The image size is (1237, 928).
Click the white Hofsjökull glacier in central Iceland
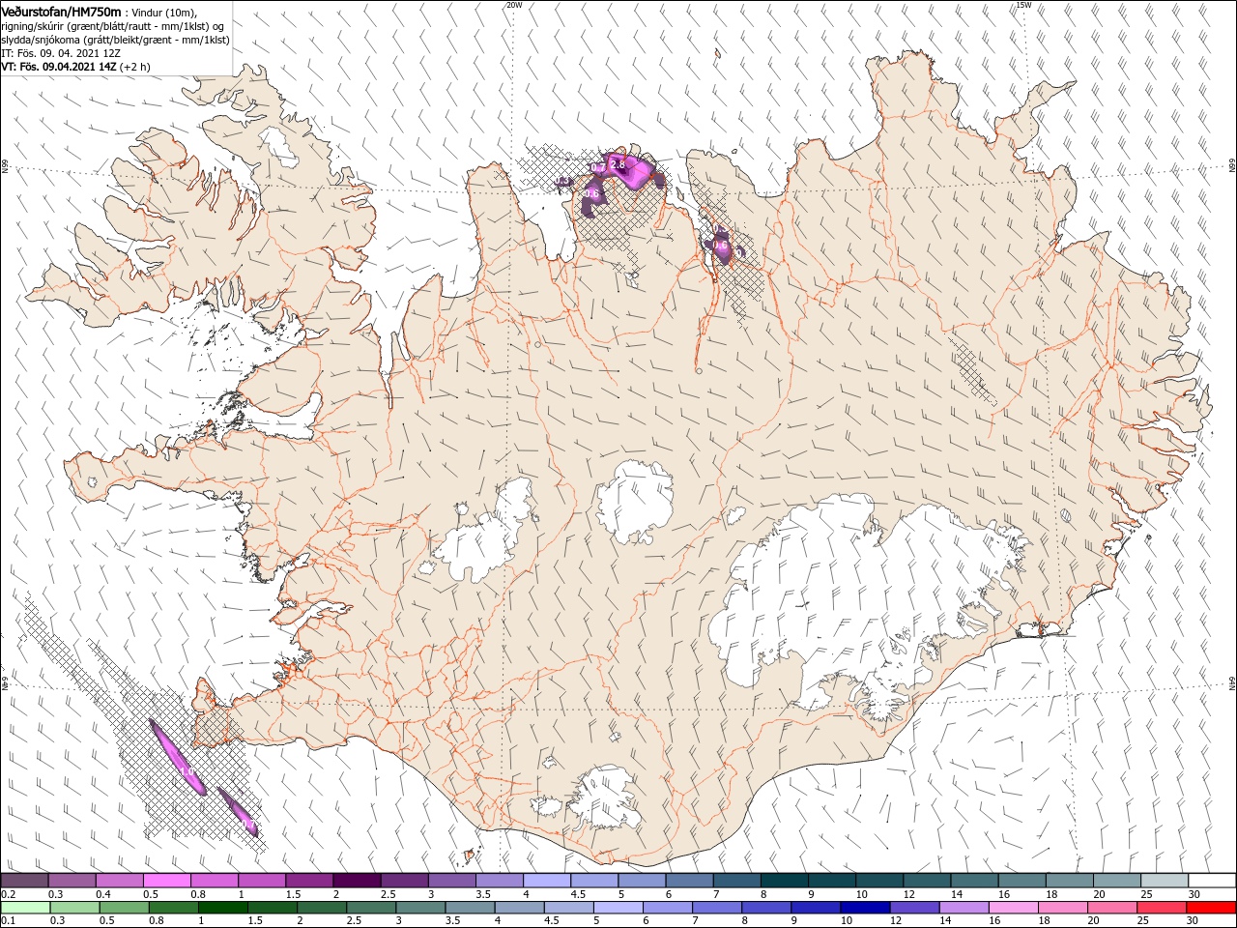[636, 503]
